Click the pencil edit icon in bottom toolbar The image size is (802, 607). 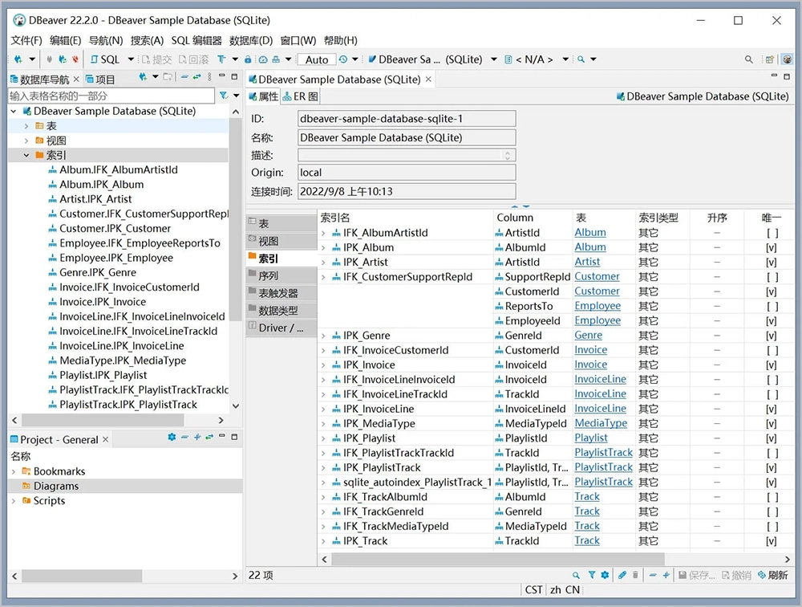click(622, 575)
